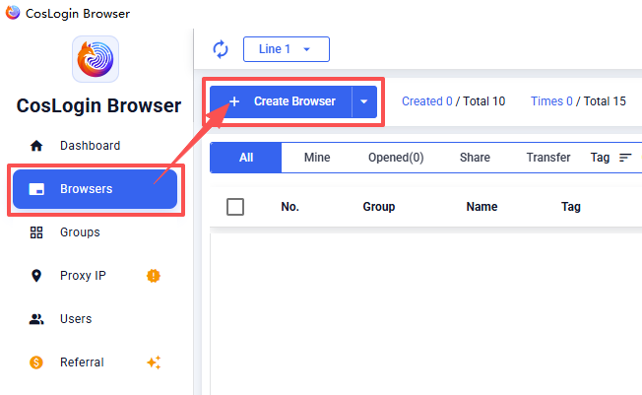Switch to the Mine tab
The image size is (642, 395).
(317, 158)
